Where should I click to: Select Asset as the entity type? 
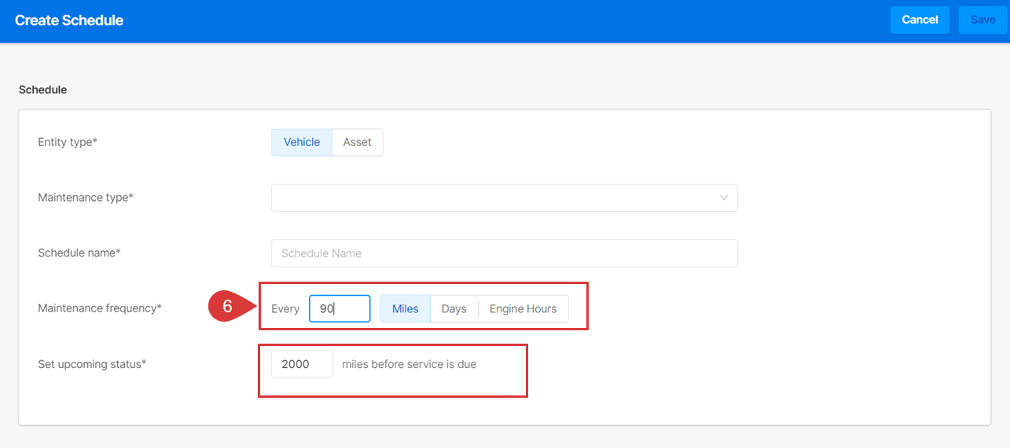pos(358,142)
